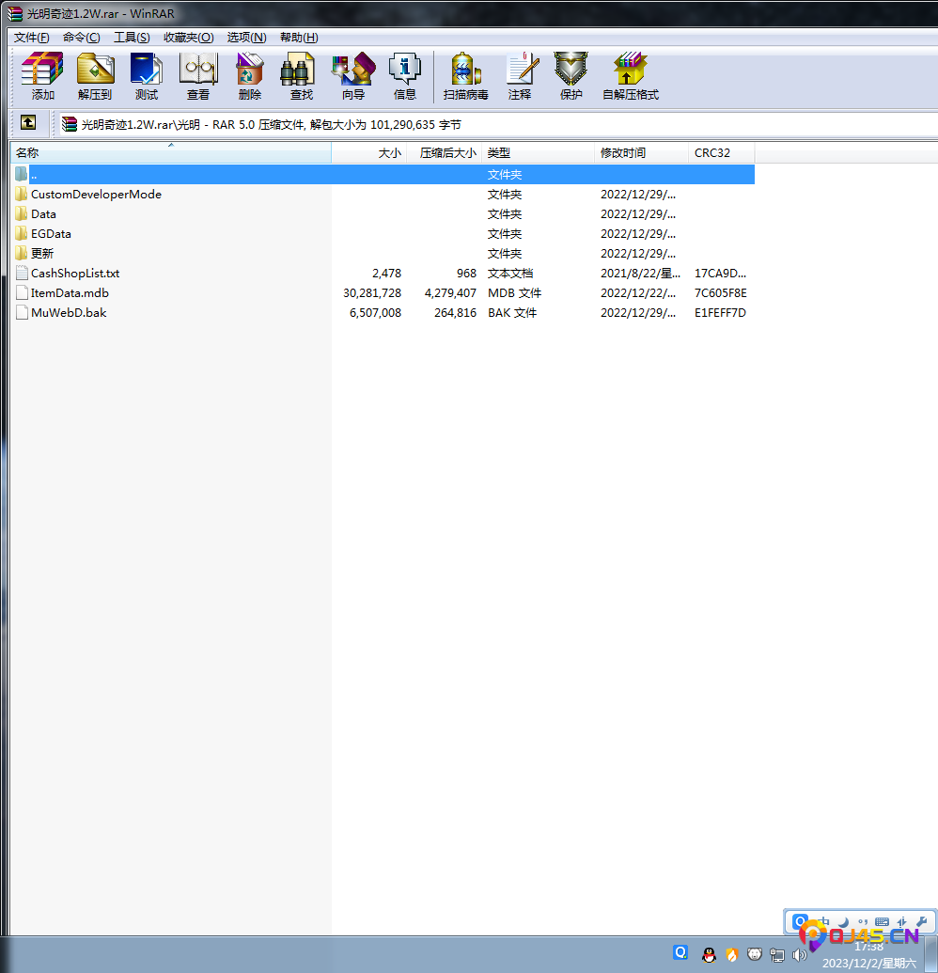This screenshot has height=973, width=938.
Task: Click the 文本文档 type cell
Action: (x=510, y=273)
